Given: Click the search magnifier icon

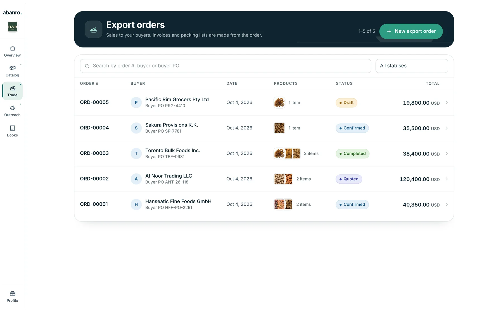Looking at the screenshot, I should [x=87, y=66].
